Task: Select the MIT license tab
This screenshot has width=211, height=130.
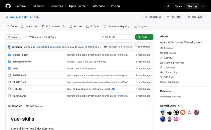Action: coord(34,106)
